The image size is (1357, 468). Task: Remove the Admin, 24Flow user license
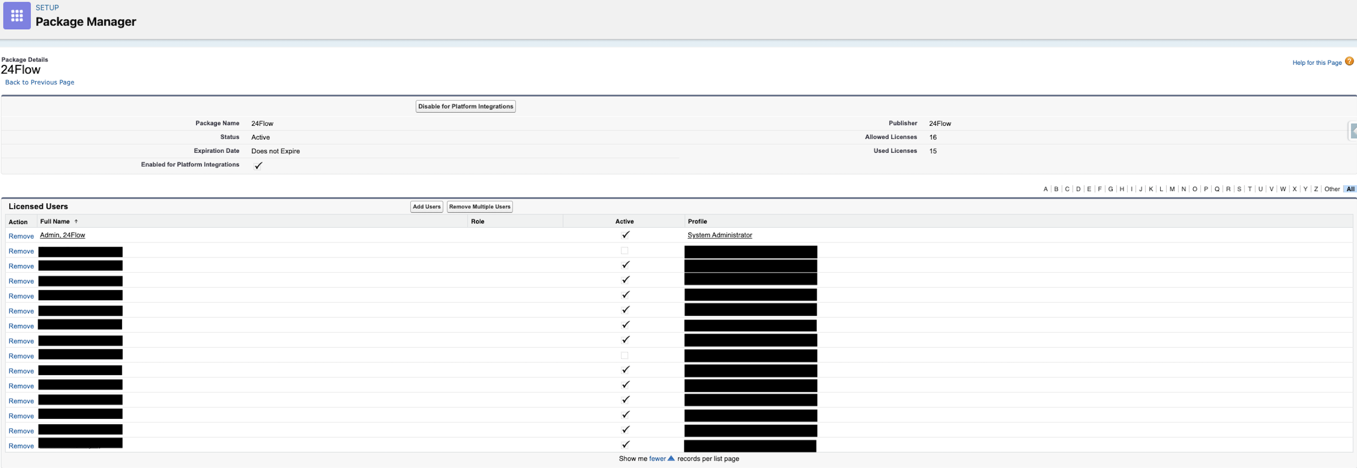coord(21,236)
